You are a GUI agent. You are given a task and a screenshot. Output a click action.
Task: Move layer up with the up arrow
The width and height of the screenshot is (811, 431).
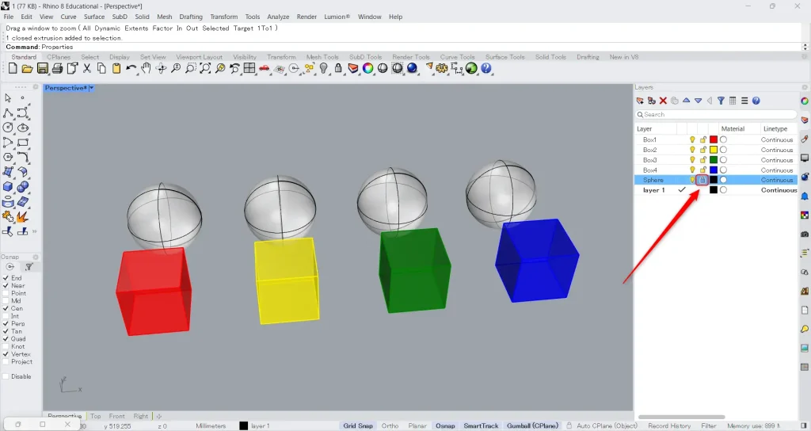click(686, 101)
